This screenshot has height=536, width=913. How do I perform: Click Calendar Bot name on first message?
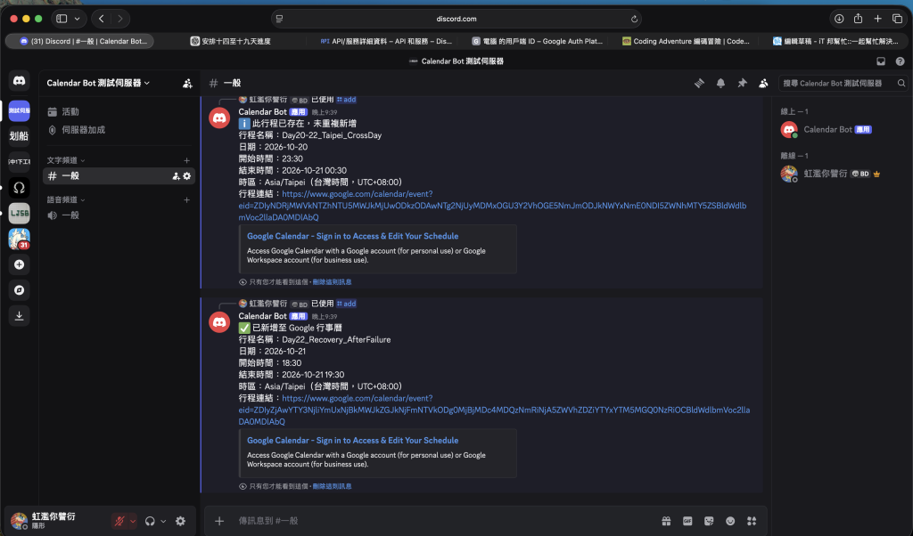(x=263, y=111)
